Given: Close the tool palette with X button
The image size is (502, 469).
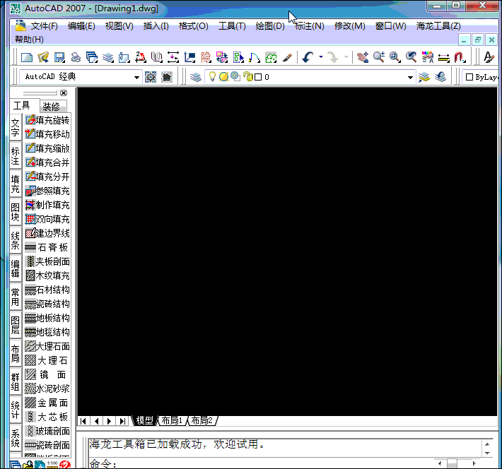Looking at the screenshot, I should [64, 93].
